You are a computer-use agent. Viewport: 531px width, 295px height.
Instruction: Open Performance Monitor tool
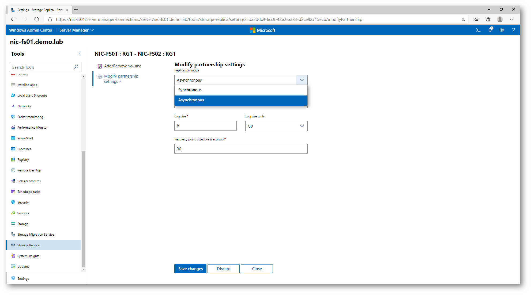click(32, 128)
